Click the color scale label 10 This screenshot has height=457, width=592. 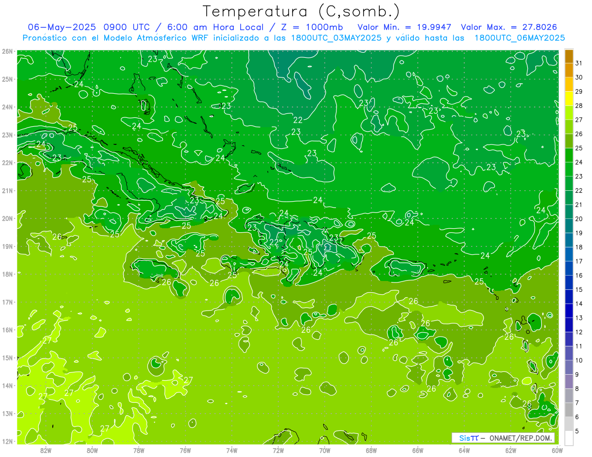tap(579, 360)
